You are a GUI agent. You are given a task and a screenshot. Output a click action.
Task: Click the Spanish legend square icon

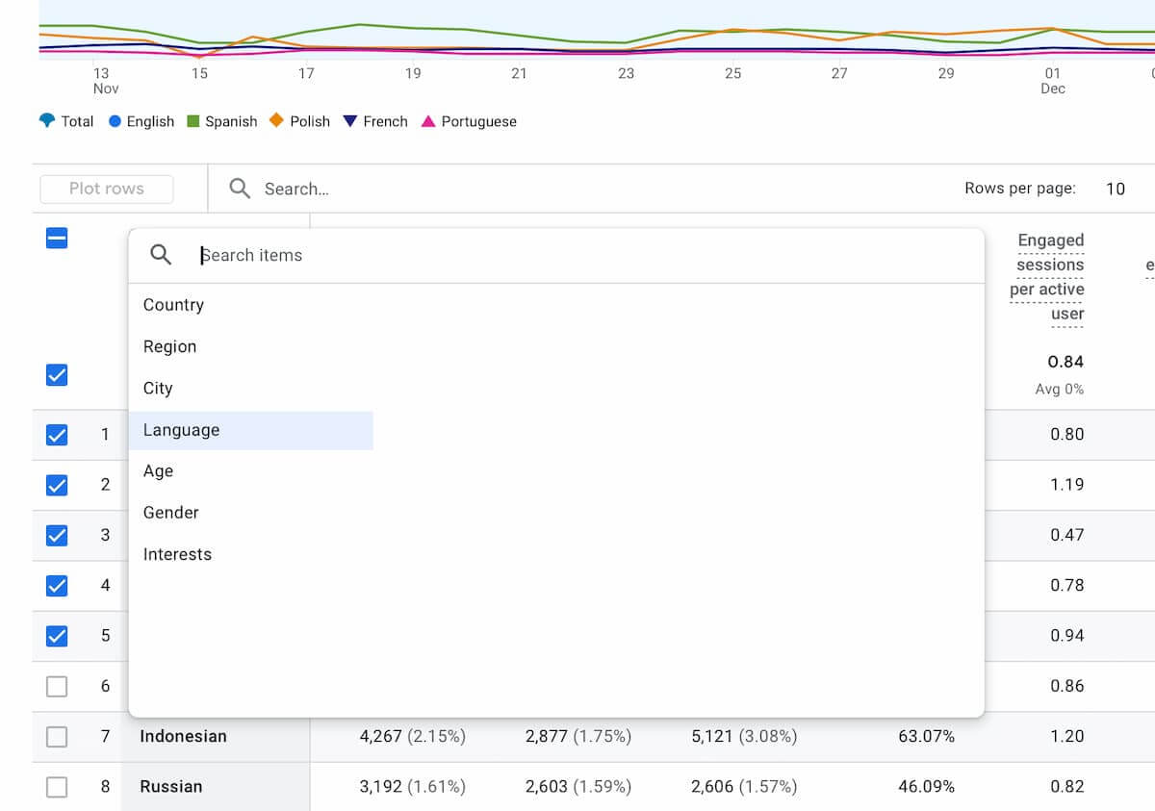click(x=192, y=121)
